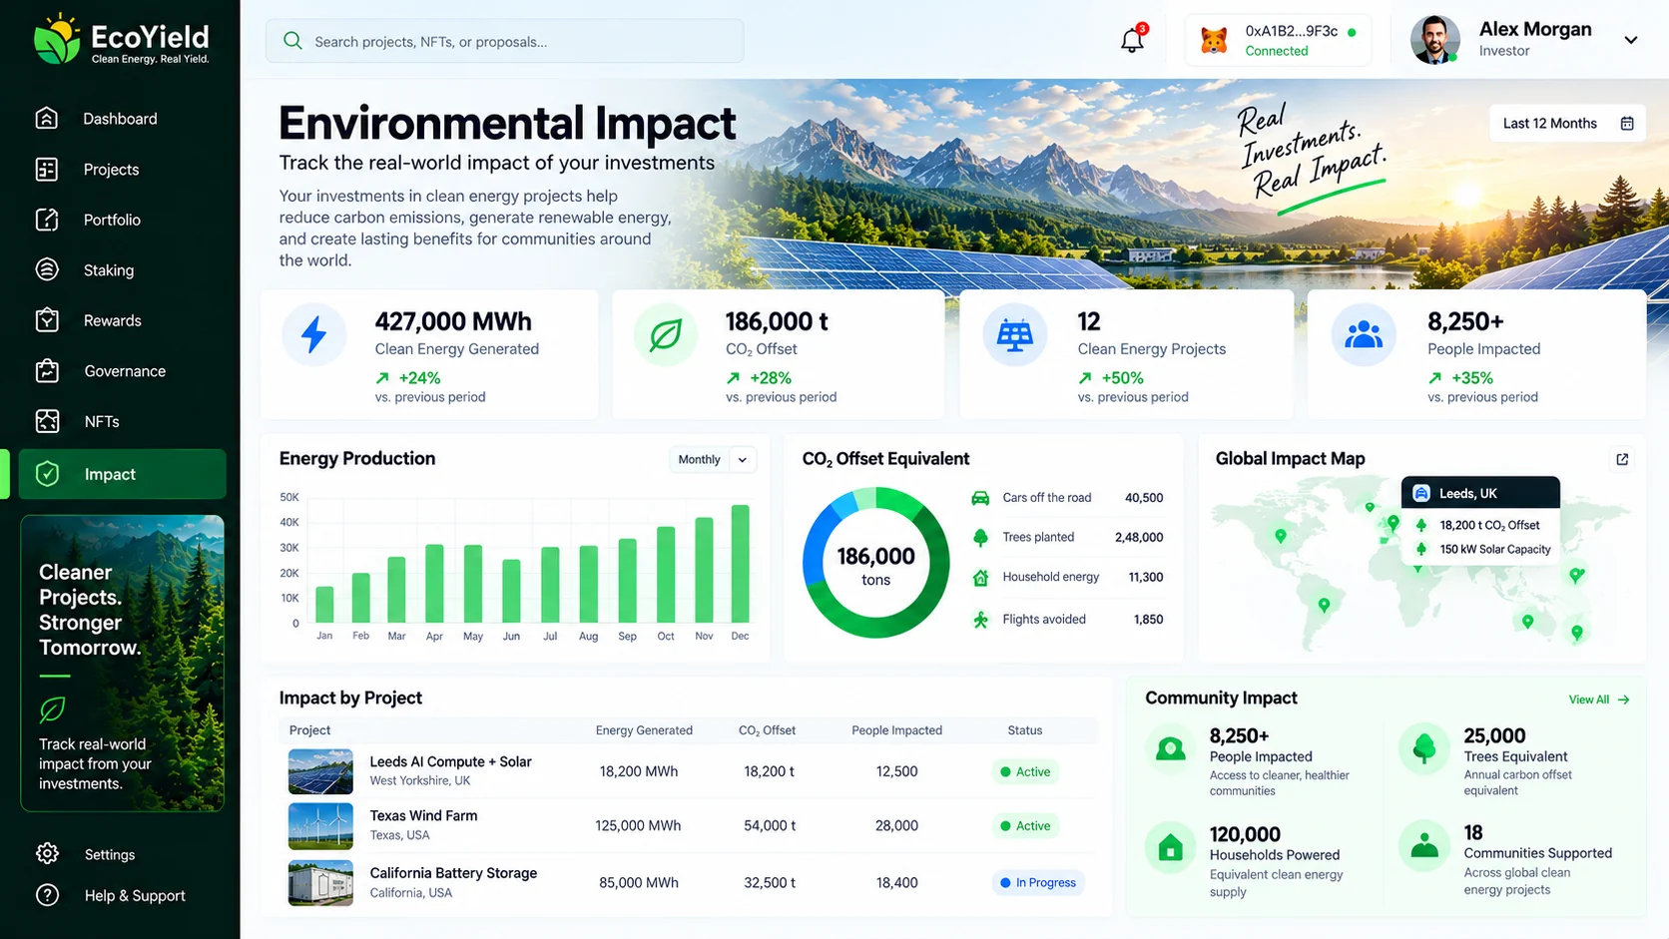This screenshot has width=1669, height=939.
Task: Click the Communities Supported person icon
Action: tap(1424, 846)
